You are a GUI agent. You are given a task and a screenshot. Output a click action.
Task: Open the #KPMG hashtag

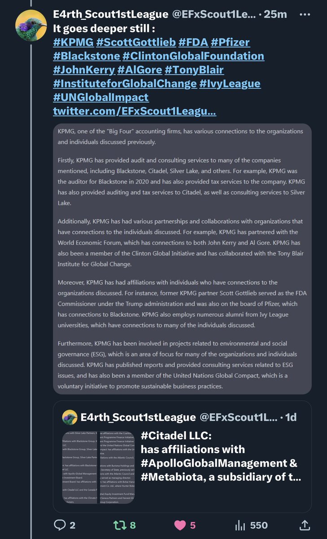pos(73,42)
